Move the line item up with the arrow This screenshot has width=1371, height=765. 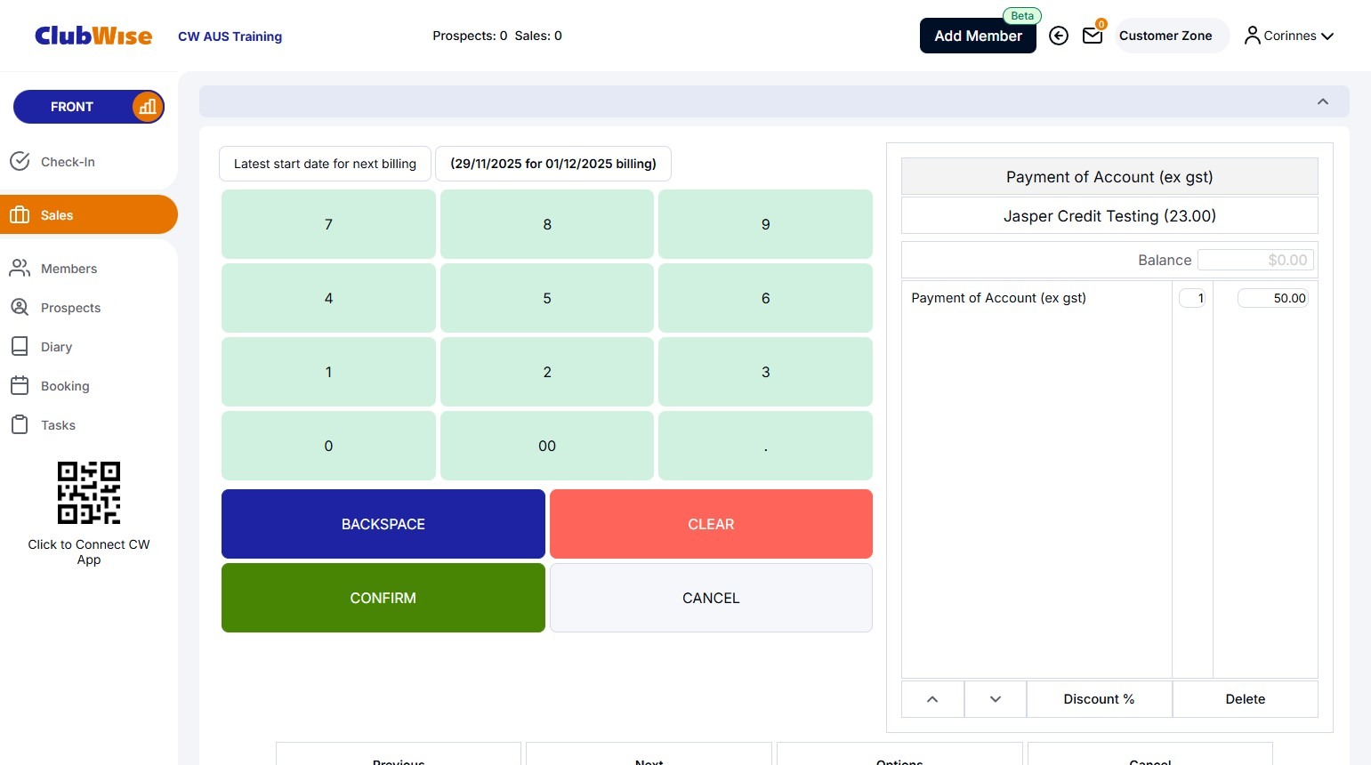coord(932,699)
